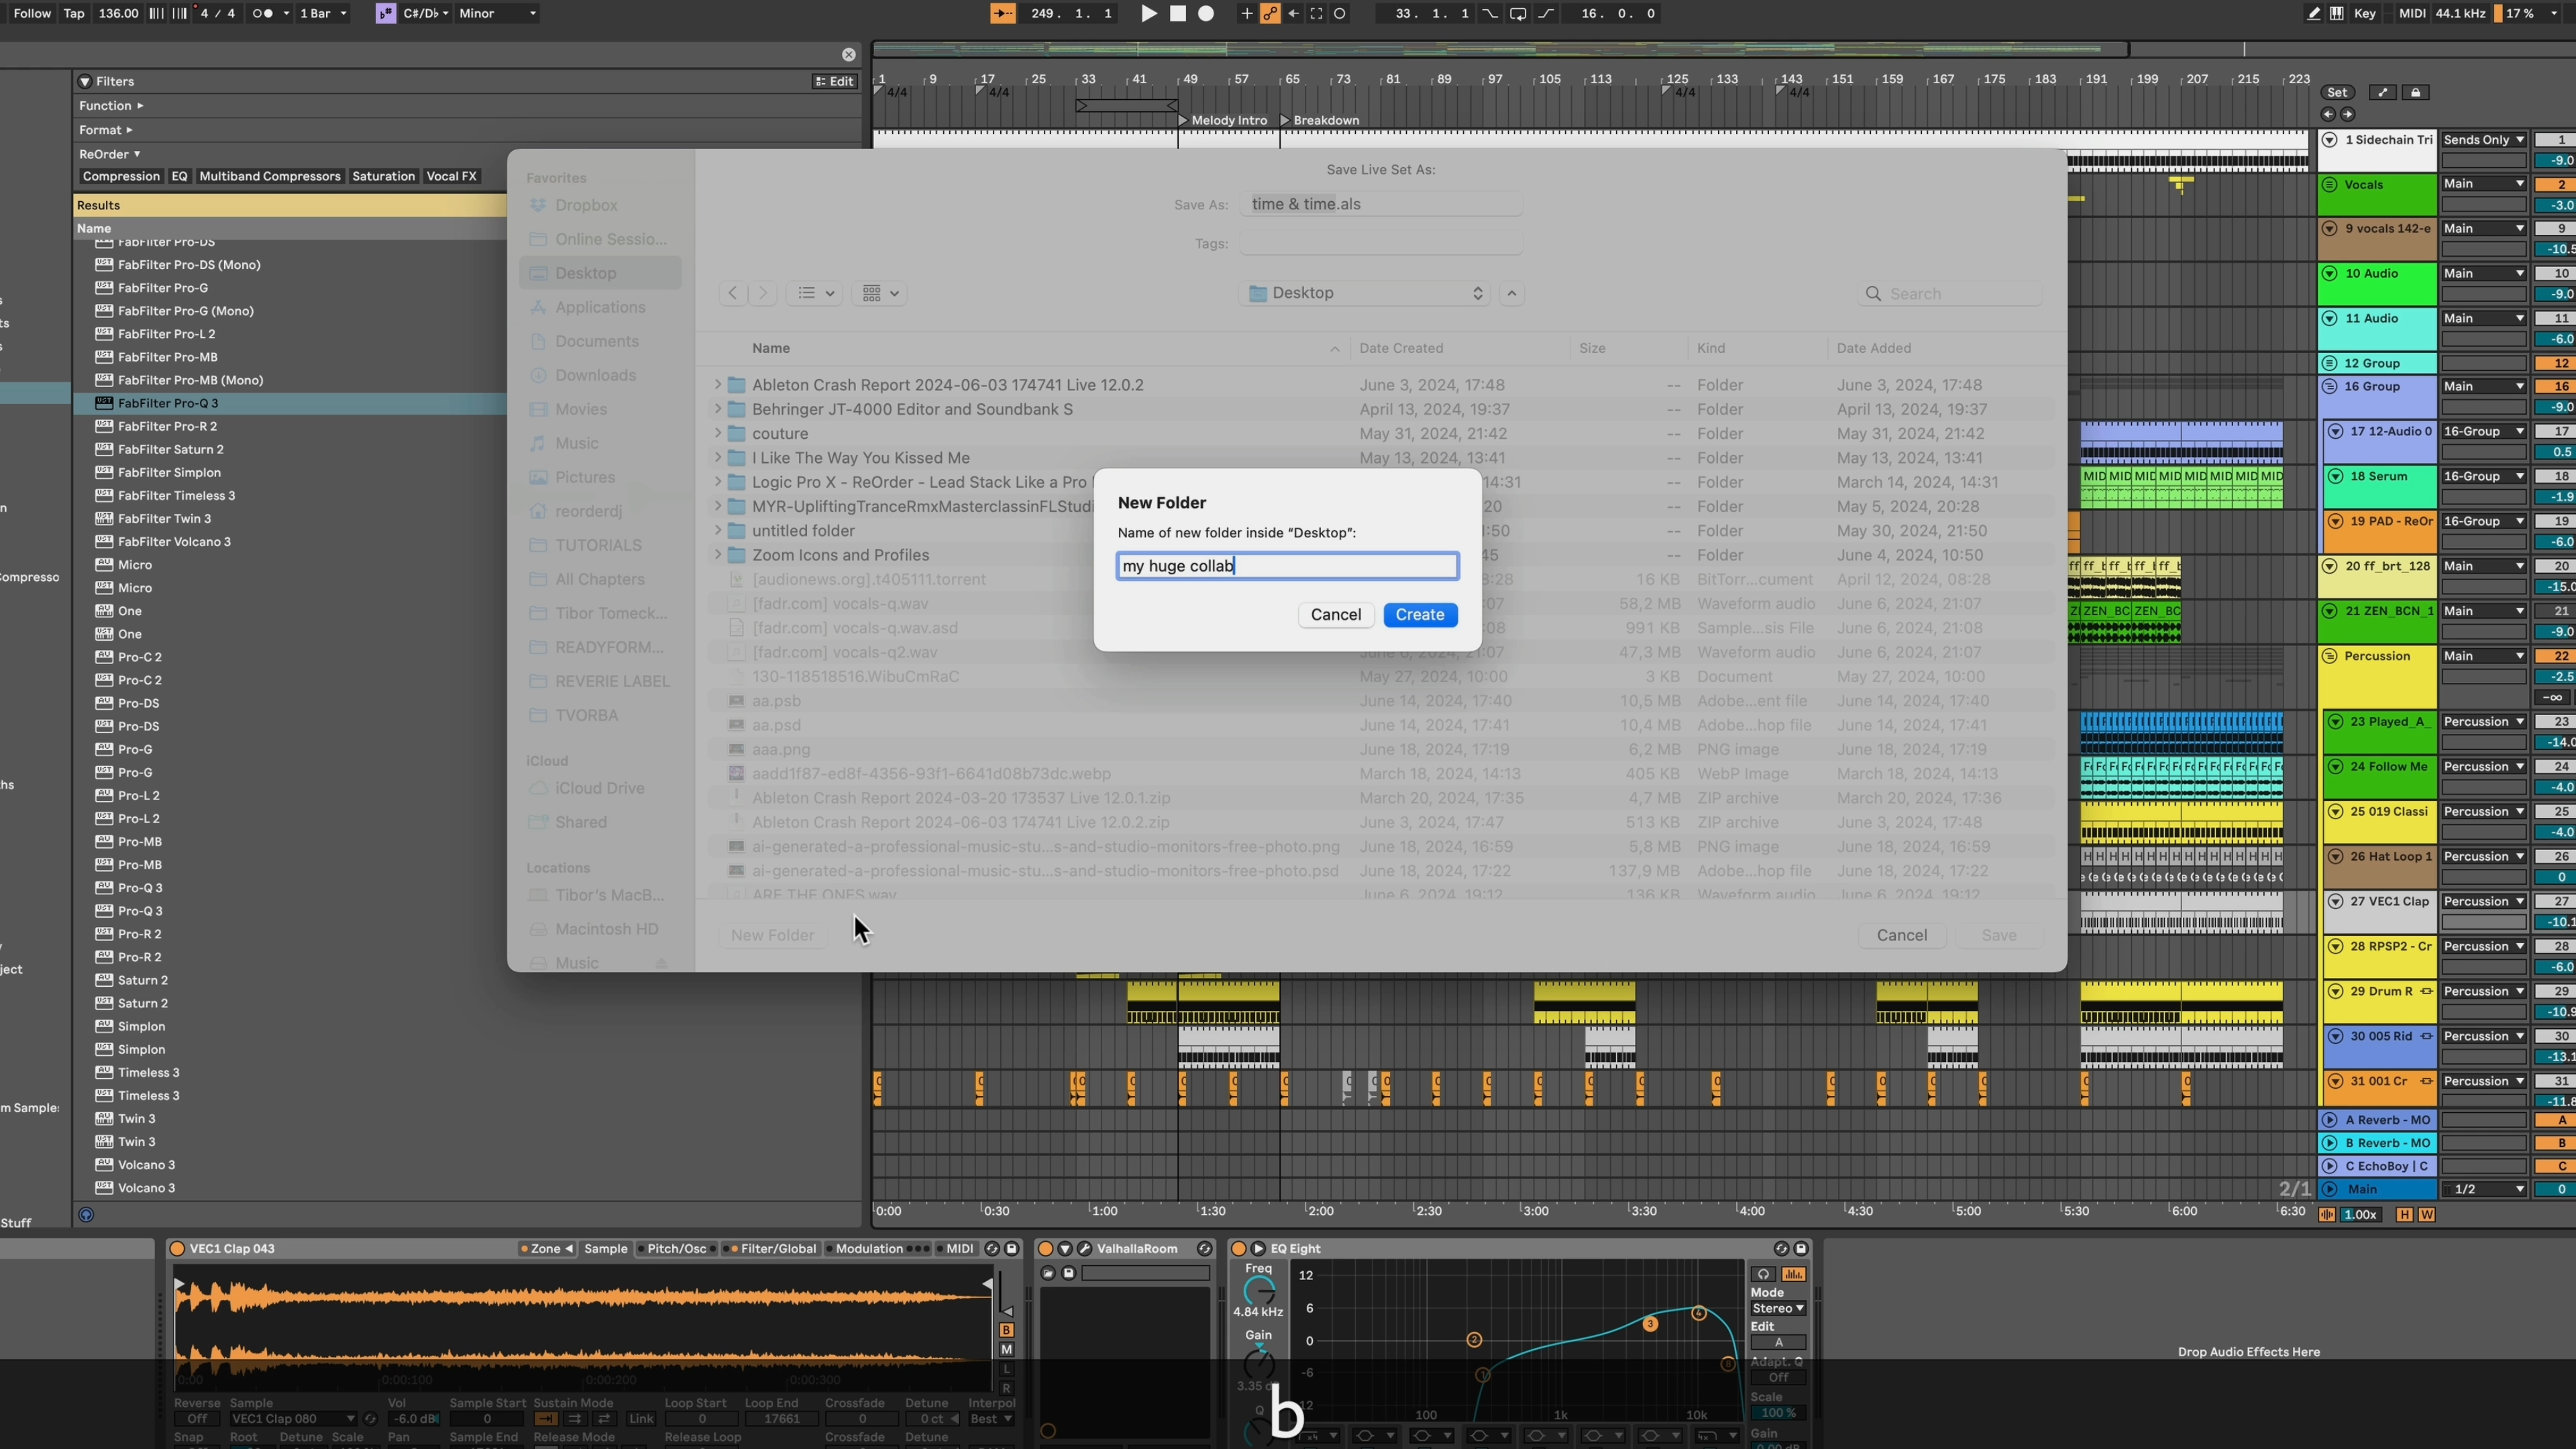
Task: Open the C#/Db root note dropdown
Action: pyautogui.click(x=426, y=13)
